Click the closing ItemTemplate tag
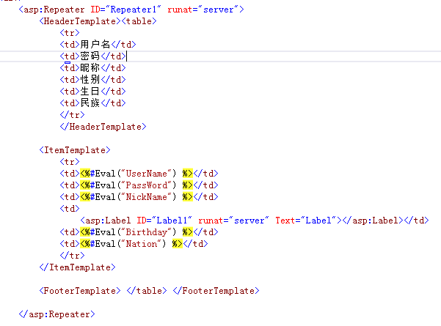The height and width of the screenshot is (326, 441). tap(77, 267)
